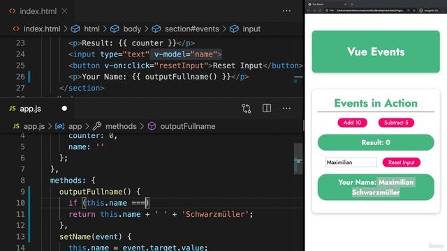
Task: Click the browser back arrow
Action: pyautogui.click(x=309, y=10)
